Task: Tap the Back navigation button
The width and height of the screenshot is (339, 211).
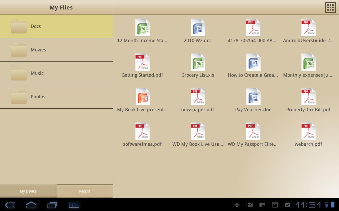Action: click(10, 205)
